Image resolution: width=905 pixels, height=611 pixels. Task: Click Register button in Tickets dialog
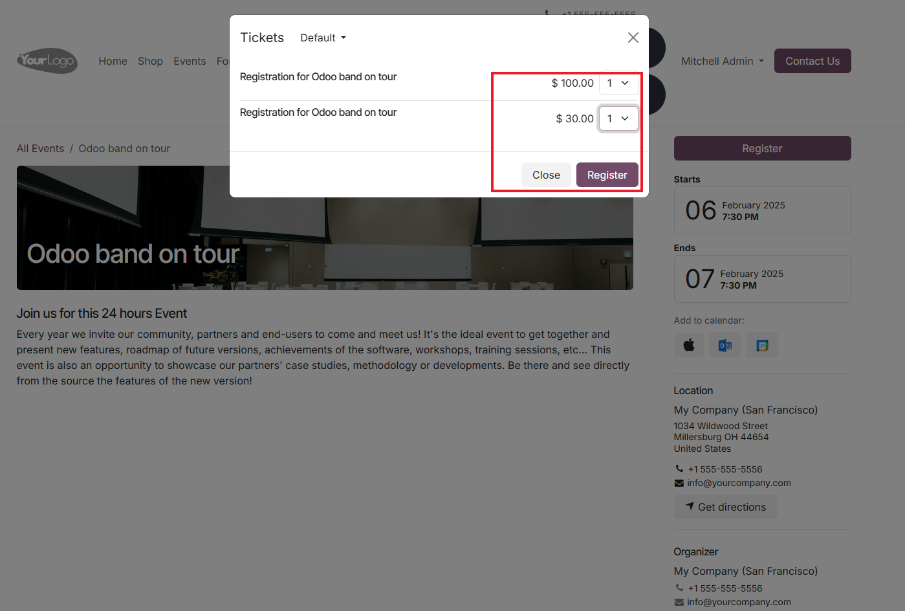[607, 175]
